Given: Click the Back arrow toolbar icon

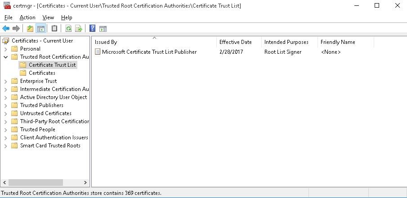Looking at the screenshot, I should coord(6,29).
